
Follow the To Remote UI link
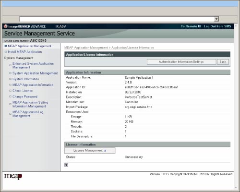click(x=191, y=26)
